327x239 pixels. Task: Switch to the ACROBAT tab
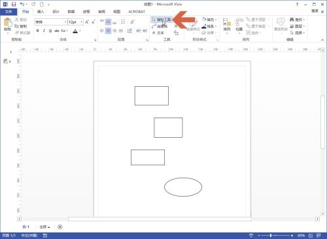[x=137, y=12]
